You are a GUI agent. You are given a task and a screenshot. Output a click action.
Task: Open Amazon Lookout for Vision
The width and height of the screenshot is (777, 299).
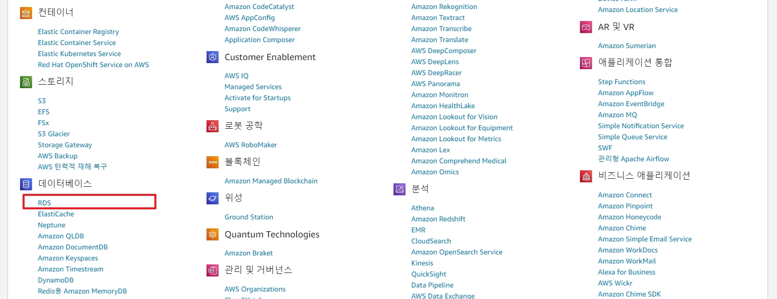pyautogui.click(x=455, y=117)
